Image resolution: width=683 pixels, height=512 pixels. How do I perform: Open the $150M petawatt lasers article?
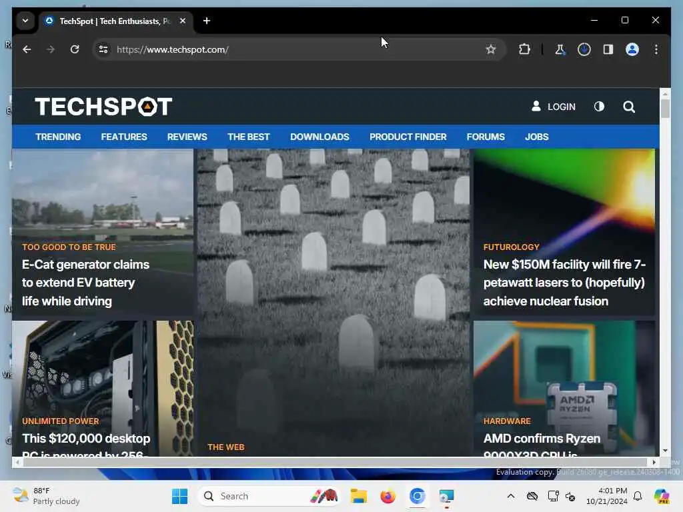tap(564, 283)
